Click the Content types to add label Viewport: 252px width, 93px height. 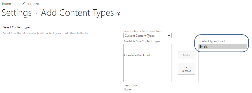pyautogui.click(x=213, y=41)
